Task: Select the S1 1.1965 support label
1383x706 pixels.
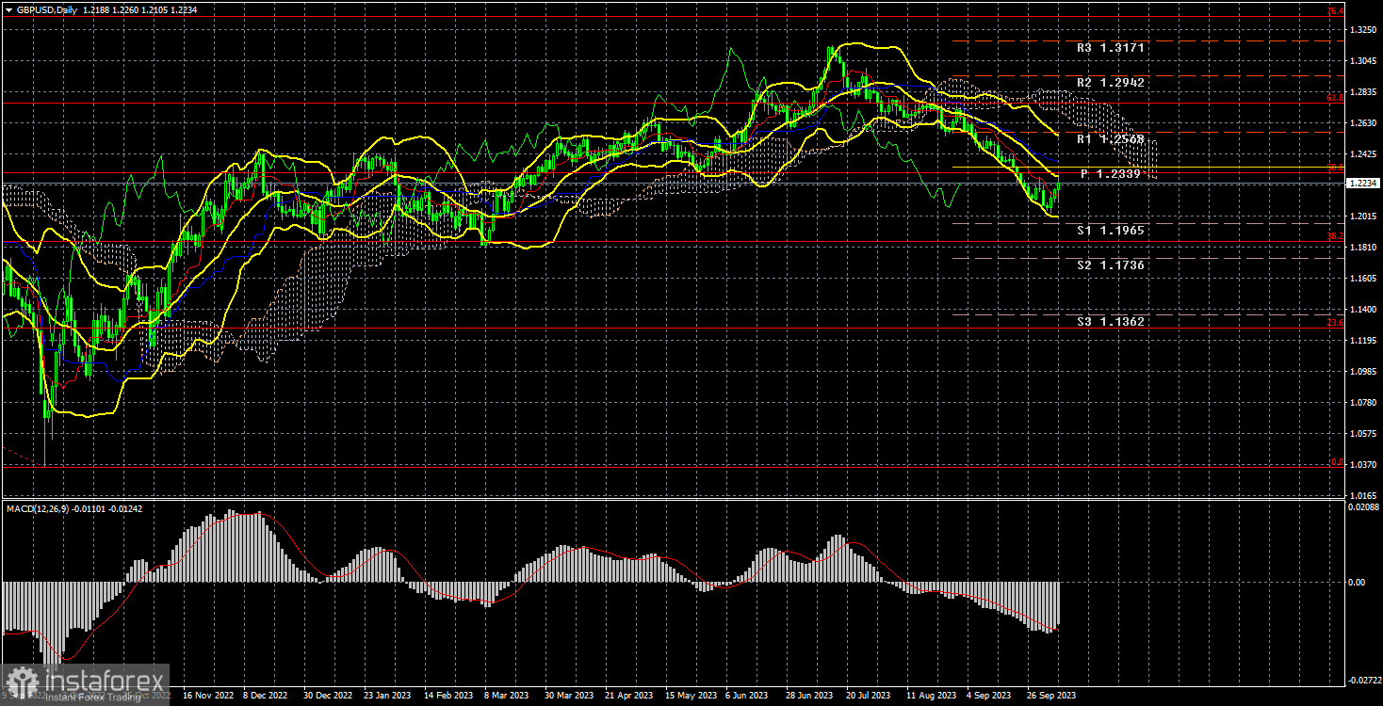Action: tap(1111, 230)
